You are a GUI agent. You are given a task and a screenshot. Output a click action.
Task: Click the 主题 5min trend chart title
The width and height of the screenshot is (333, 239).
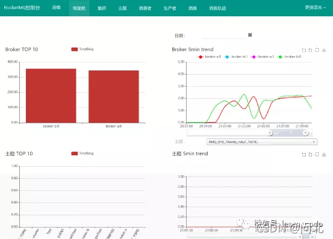190,154
